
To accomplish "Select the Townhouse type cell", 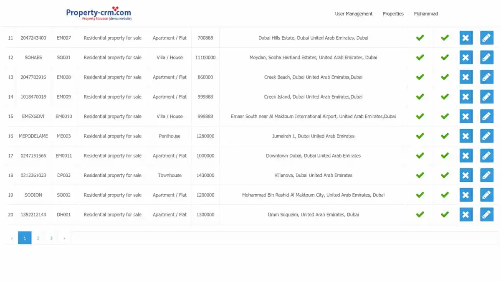I will pyautogui.click(x=170, y=175).
